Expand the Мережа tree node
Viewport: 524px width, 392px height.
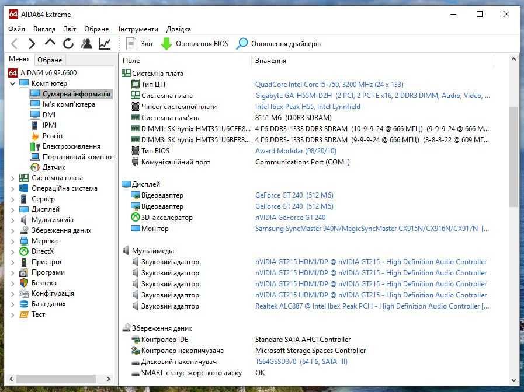click(x=13, y=241)
